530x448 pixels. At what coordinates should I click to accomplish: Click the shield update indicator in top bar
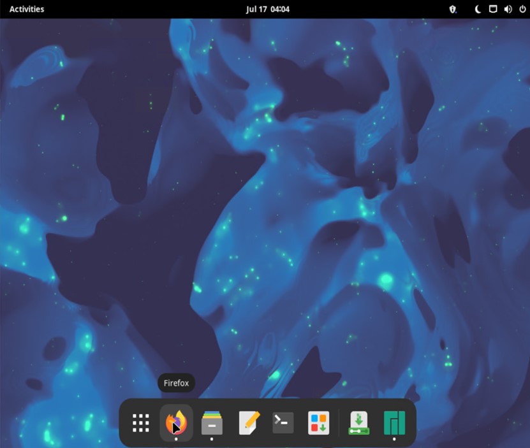pyautogui.click(x=453, y=9)
